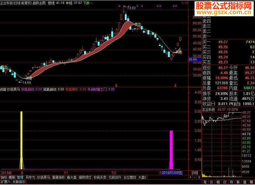Screen dimensions: 255x185
Task: Select the 联 tab in quote panel
Action: point(238,182)
